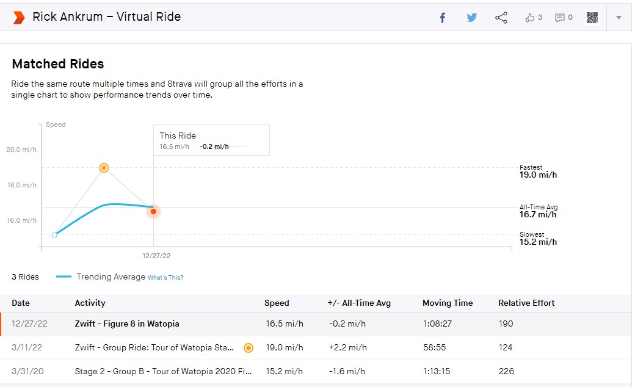Share the ride on Twitter

[471, 18]
